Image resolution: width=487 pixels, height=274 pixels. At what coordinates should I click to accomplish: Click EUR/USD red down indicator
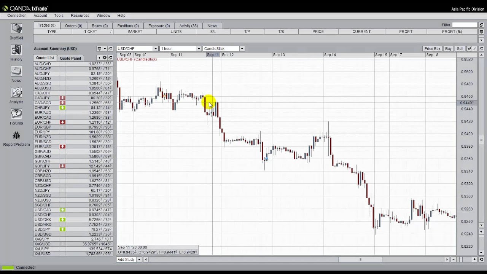click(62, 147)
